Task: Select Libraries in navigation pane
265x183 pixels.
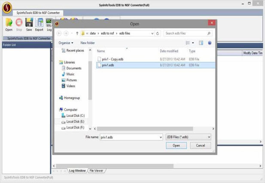Action: click(x=67, y=62)
